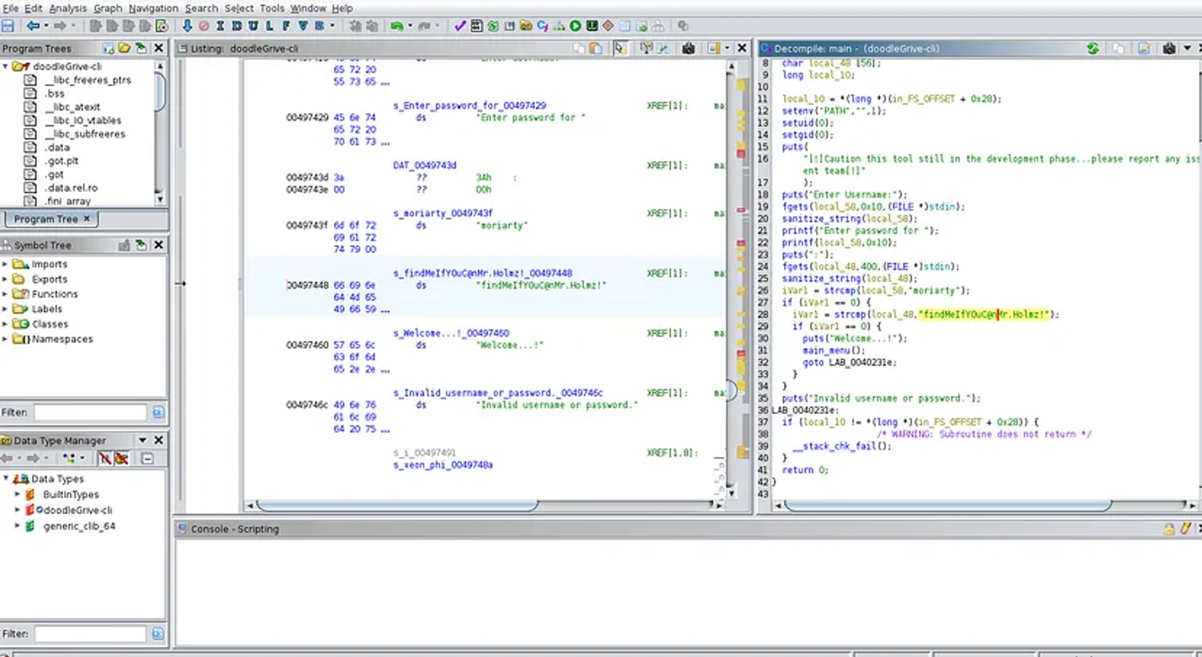
Task: Click the snapshot camera icon in the Decompile panel
Action: tap(1169, 49)
